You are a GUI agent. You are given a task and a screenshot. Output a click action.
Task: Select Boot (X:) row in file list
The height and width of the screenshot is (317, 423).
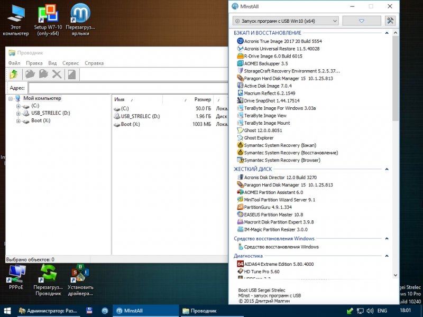170,124
